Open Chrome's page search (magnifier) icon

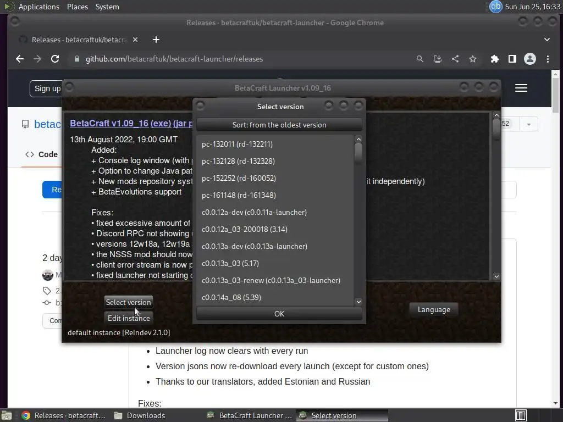[x=420, y=59]
